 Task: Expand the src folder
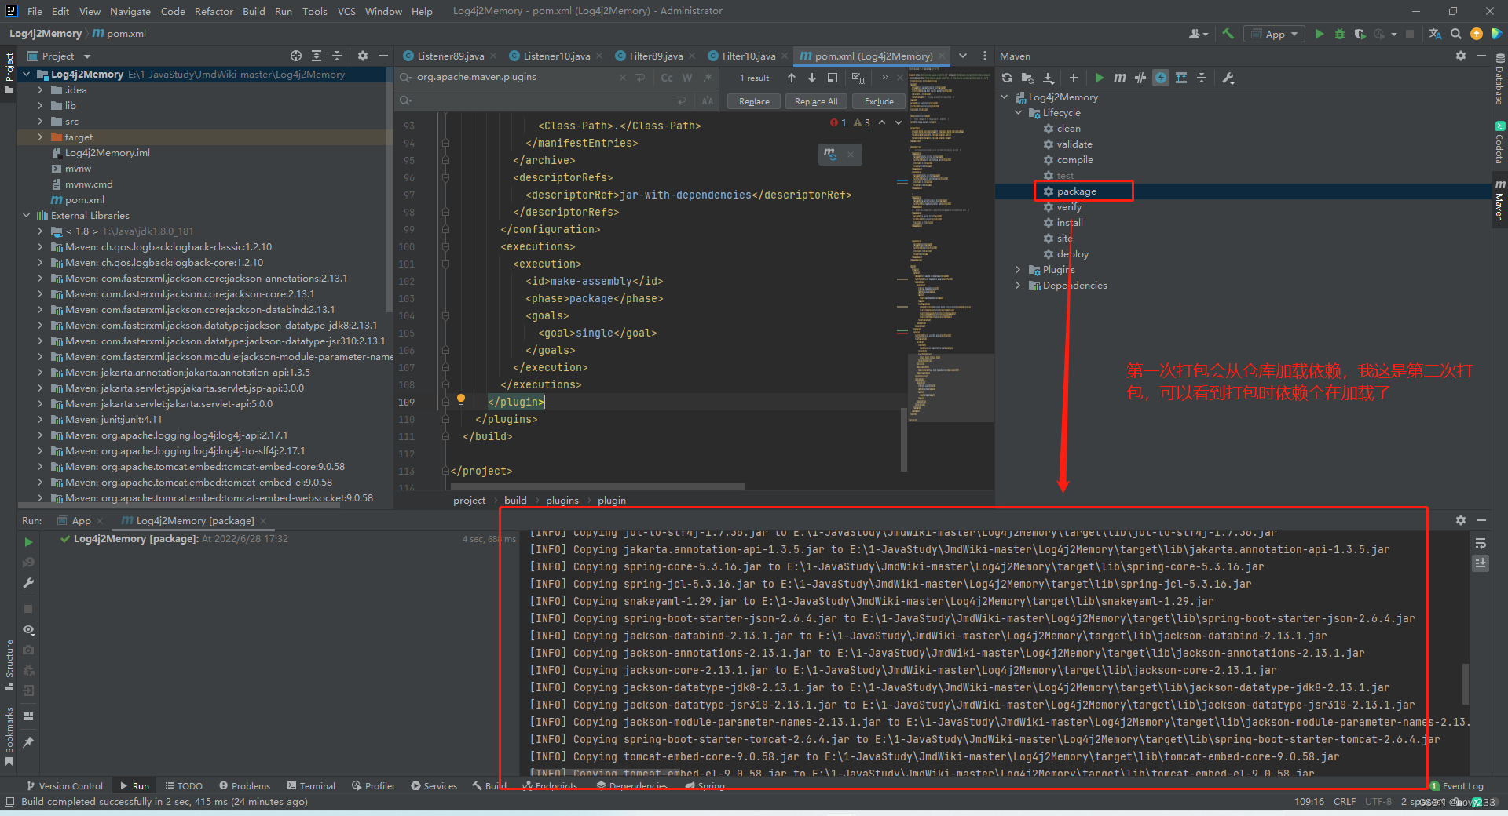point(40,122)
